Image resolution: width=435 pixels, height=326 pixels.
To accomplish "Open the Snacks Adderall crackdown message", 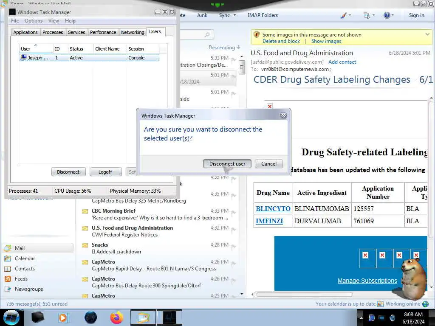I will 159,248.
